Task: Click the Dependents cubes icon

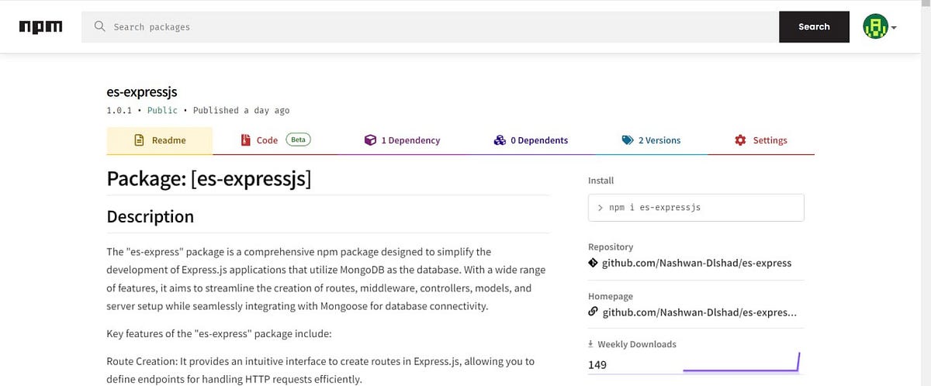Action: click(x=500, y=140)
